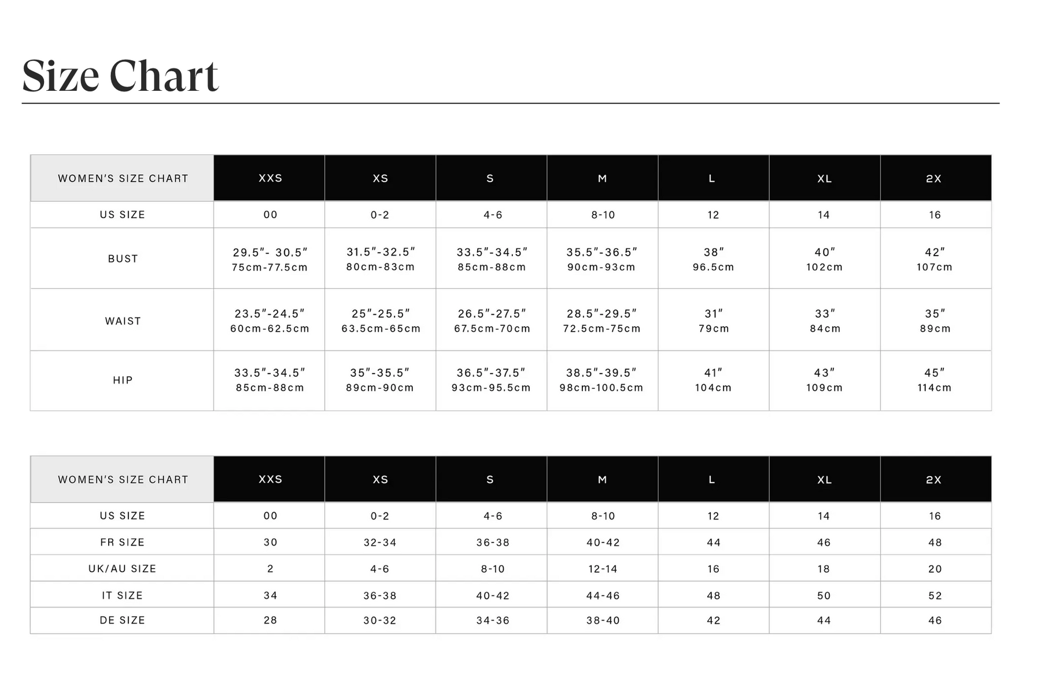Click DE size 28 cell
This screenshot has width=1041, height=685.
(x=270, y=621)
